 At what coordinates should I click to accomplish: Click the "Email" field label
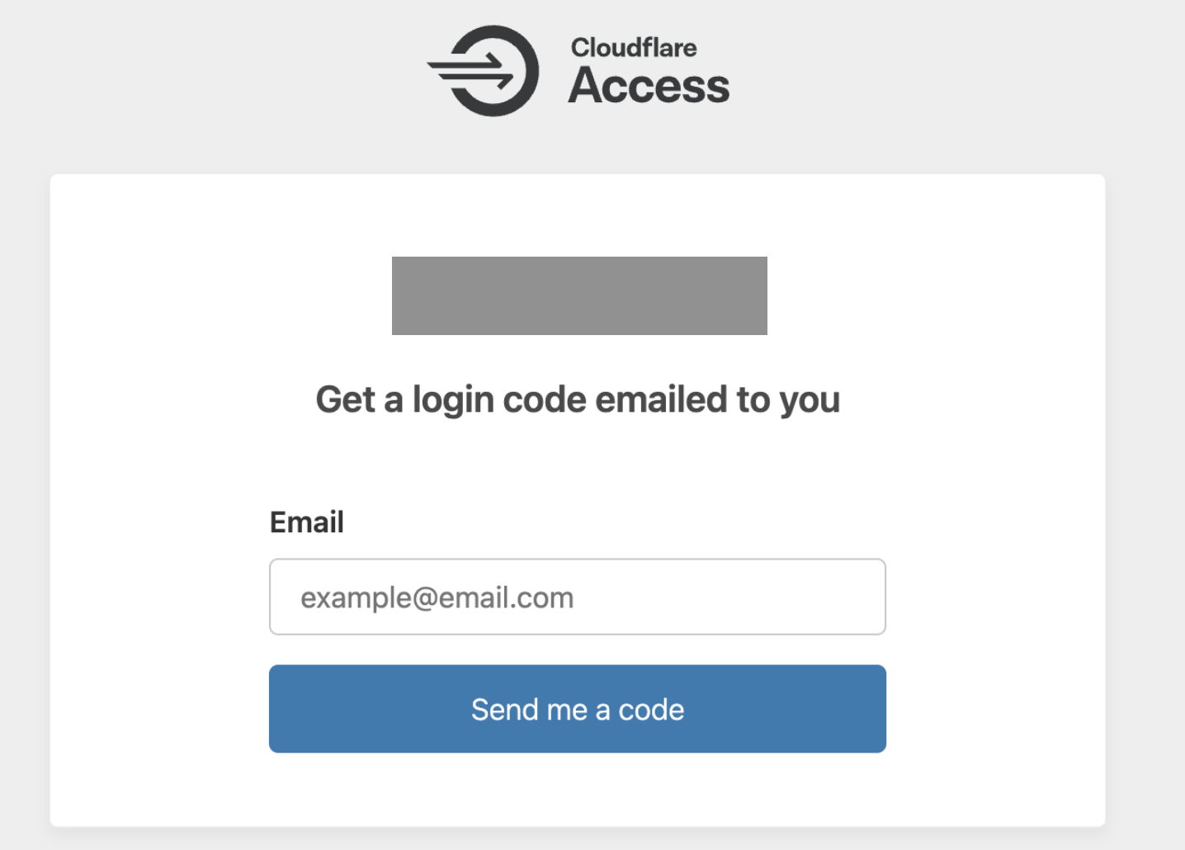[306, 522]
